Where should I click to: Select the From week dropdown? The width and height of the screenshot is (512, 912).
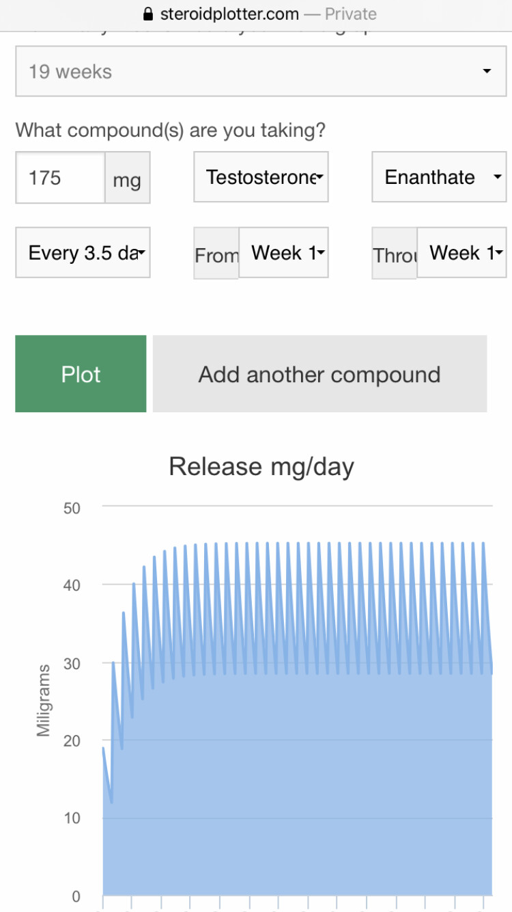pyautogui.click(x=283, y=253)
